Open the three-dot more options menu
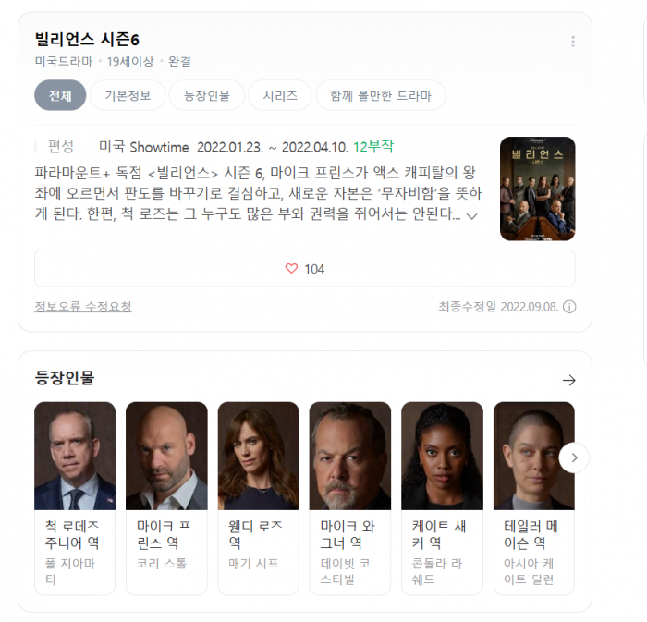 tap(573, 42)
